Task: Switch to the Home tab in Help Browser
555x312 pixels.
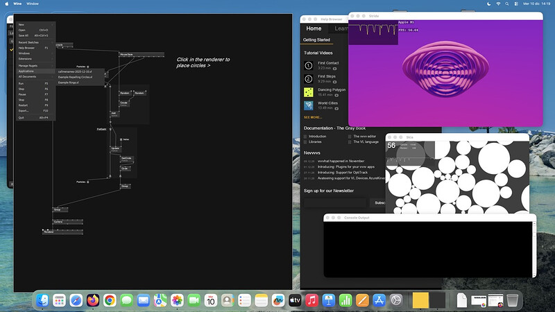Action: point(314,28)
